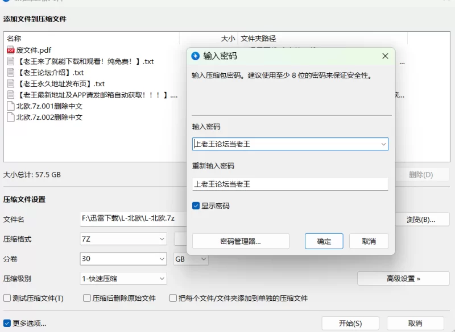The image size is (455, 332).
Task: Tick 压缩后删除原始文件 checkbox
Action: [87, 298]
